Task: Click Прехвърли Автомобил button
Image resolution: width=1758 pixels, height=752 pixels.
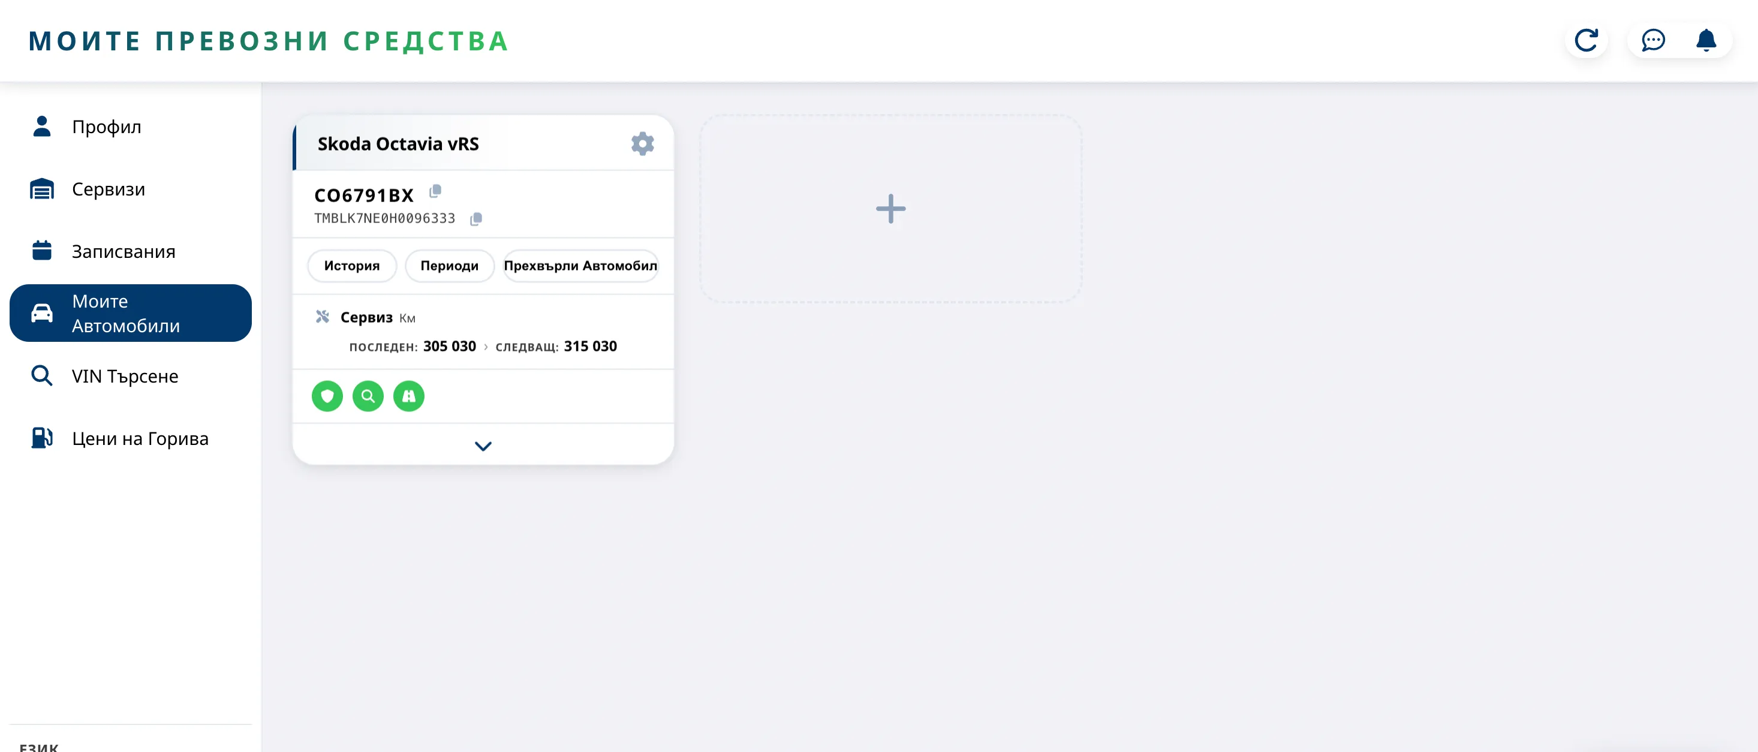Action: 580,266
